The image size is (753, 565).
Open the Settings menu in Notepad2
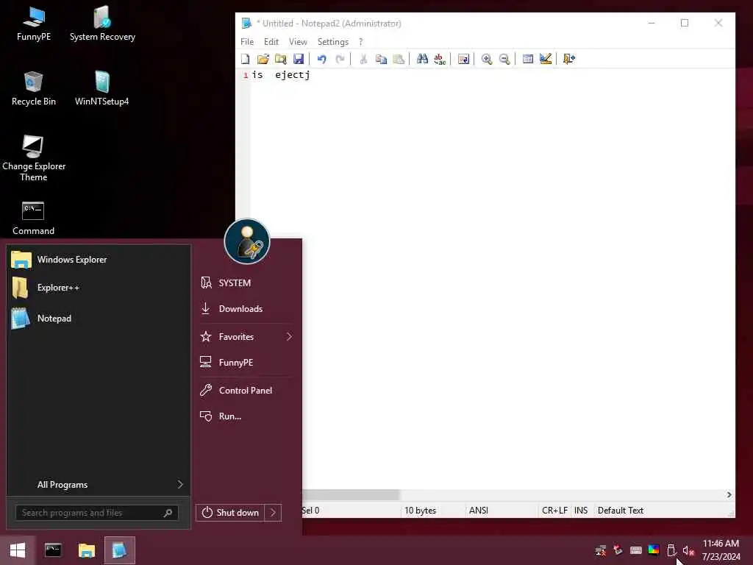pos(333,42)
